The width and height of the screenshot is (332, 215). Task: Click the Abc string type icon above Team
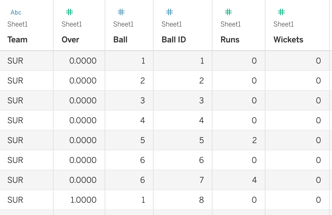tap(16, 13)
